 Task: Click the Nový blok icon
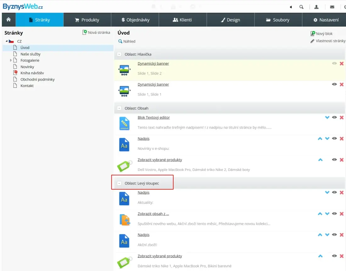313,34
